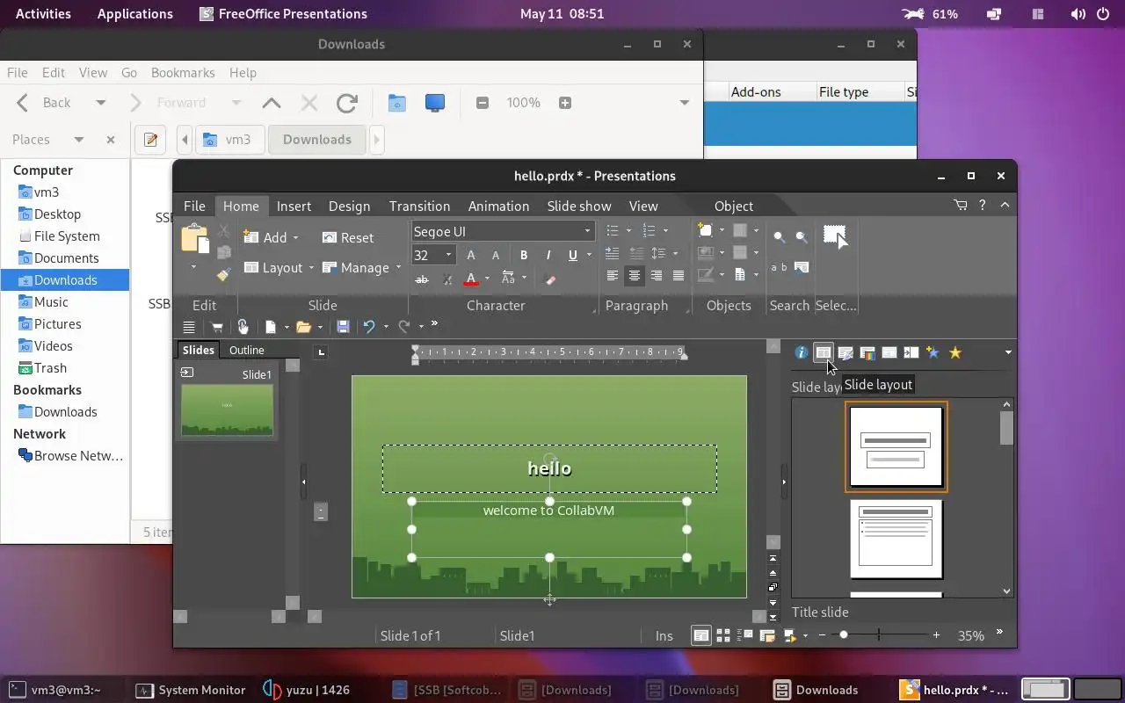This screenshot has width=1125, height=703.
Task: Click the Reset slide button
Action: click(348, 237)
